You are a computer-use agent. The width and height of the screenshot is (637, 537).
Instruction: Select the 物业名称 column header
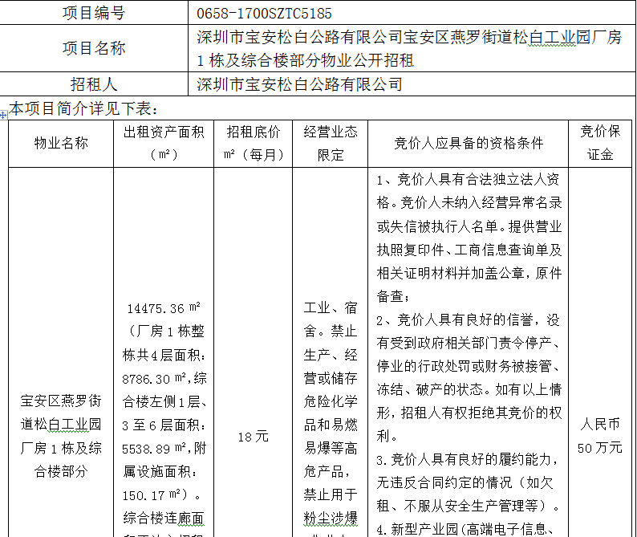pyautogui.click(x=60, y=143)
